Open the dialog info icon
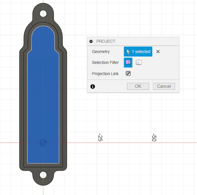The width and height of the screenshot is (197, 195). [93, 86]
